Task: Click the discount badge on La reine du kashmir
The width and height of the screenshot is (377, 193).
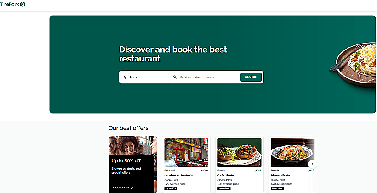Action: (x=171, y=188)
